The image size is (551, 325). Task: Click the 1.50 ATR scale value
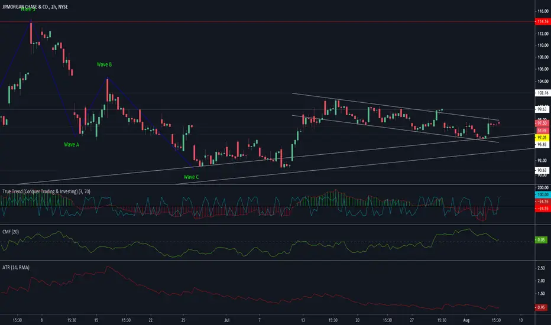(x=541, y=294)
